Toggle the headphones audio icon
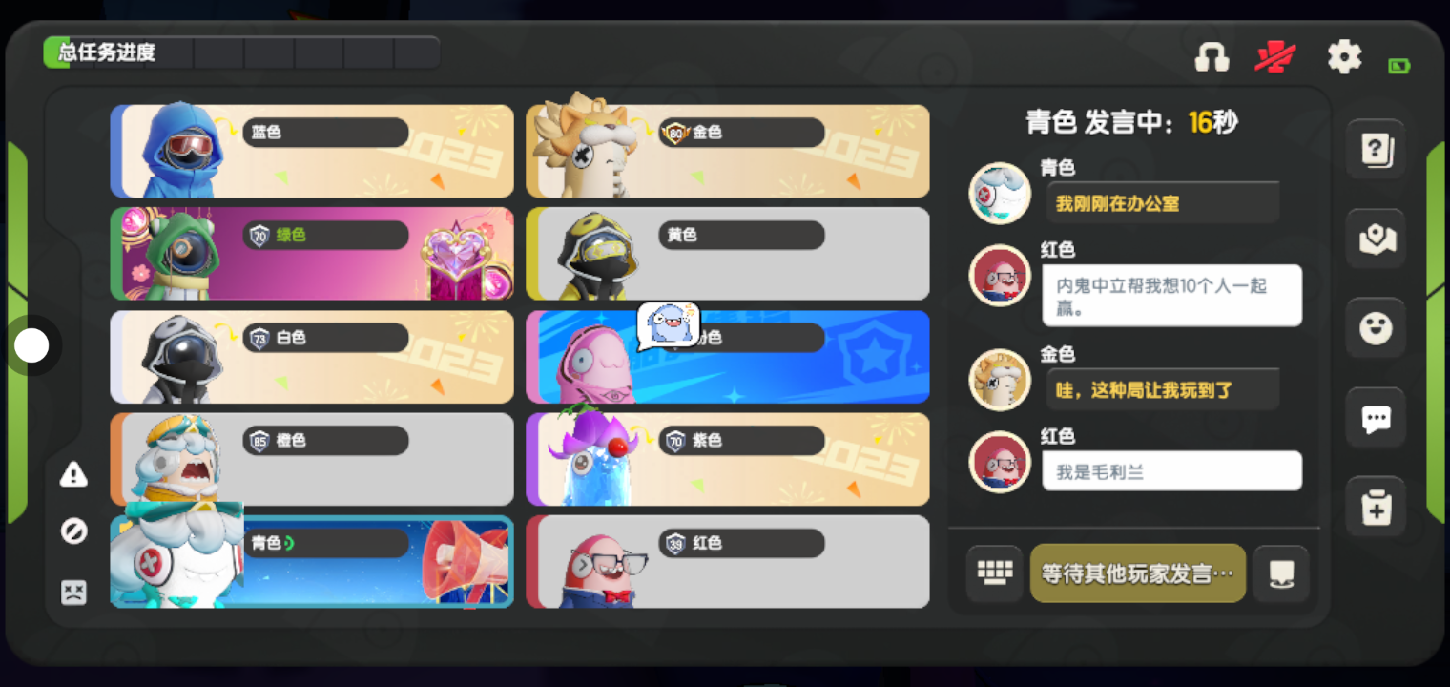This screenshot has width=1450, height=687. click(x=1212, y=57)
